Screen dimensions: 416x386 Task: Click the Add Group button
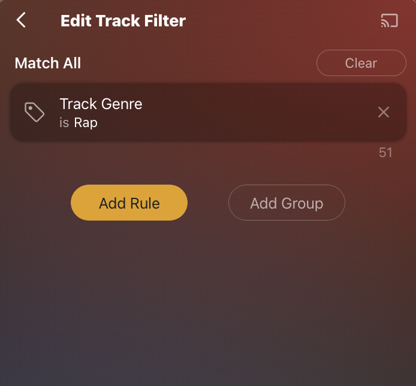pyautogui.click(x=287, y=203)
